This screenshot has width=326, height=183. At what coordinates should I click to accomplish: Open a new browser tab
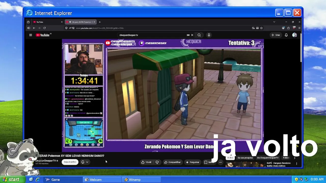click(100, 22)
